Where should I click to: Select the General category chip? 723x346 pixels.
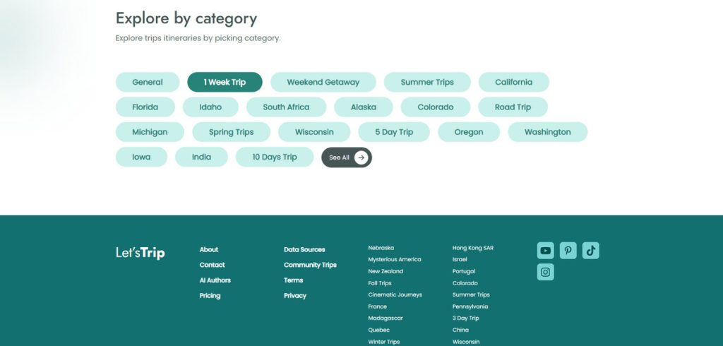tap(147, 83)
